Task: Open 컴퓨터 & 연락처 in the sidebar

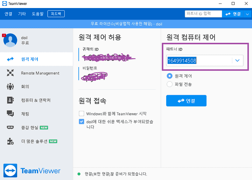Action: pyautogui.click(x=36, y=100)
